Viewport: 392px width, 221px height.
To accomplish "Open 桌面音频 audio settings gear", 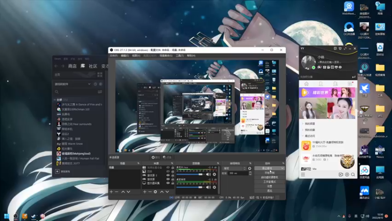I will point(214,187).
